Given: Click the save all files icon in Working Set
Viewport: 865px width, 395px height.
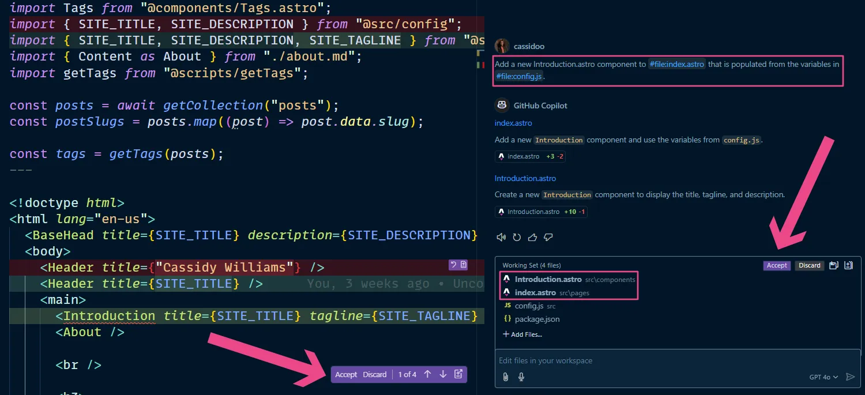Looking at the screenshot, I should (833, 265).
